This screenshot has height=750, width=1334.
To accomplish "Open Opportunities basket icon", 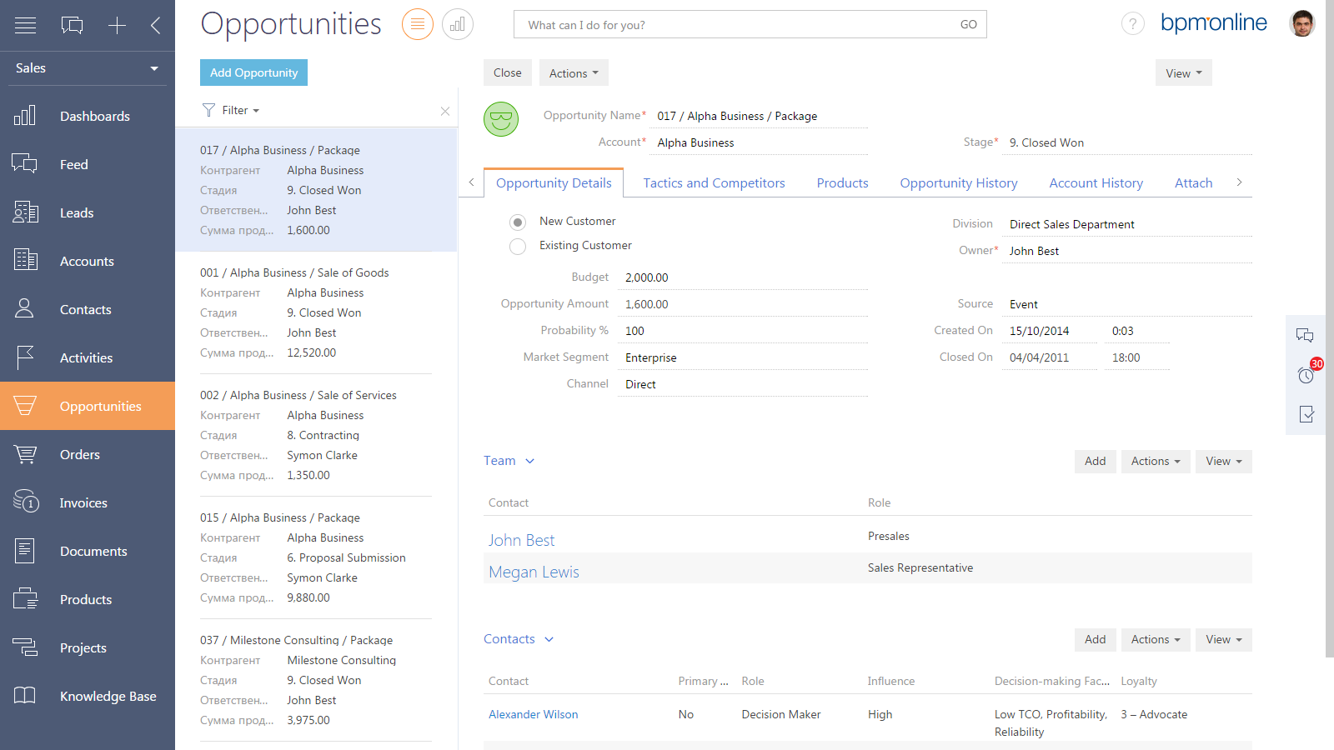I will pos(25,406).
